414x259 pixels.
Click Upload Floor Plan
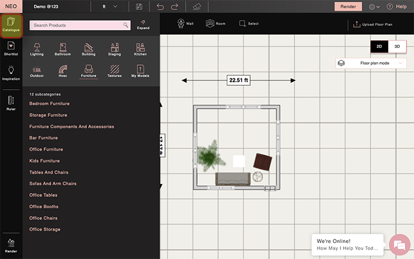tap(373, 24)
